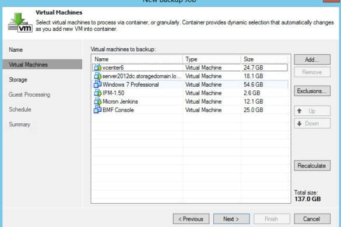The height and width of the screenshot is (227, 341).
Task: Select the vcenter6 row name
Action: coord(113,68)
